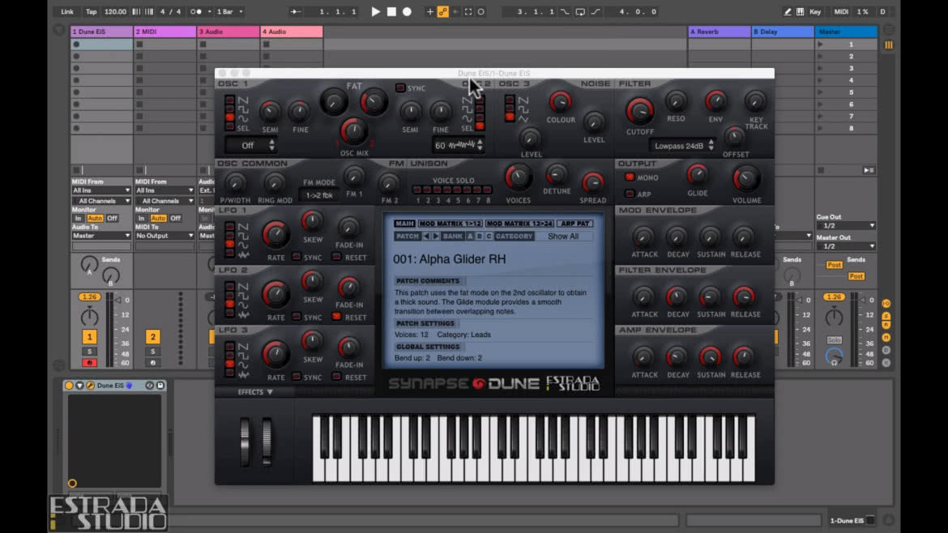The width and height of the screenshot is (948, 533).
Task: Click the CATEGORY button in patch browser
Action: (514, 237)
